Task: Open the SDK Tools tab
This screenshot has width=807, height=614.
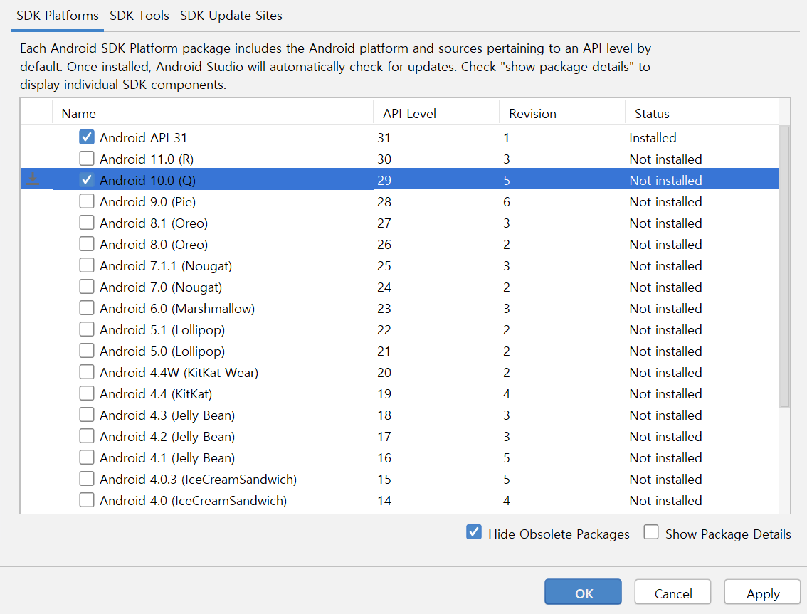Action: [x=139, y=16]
